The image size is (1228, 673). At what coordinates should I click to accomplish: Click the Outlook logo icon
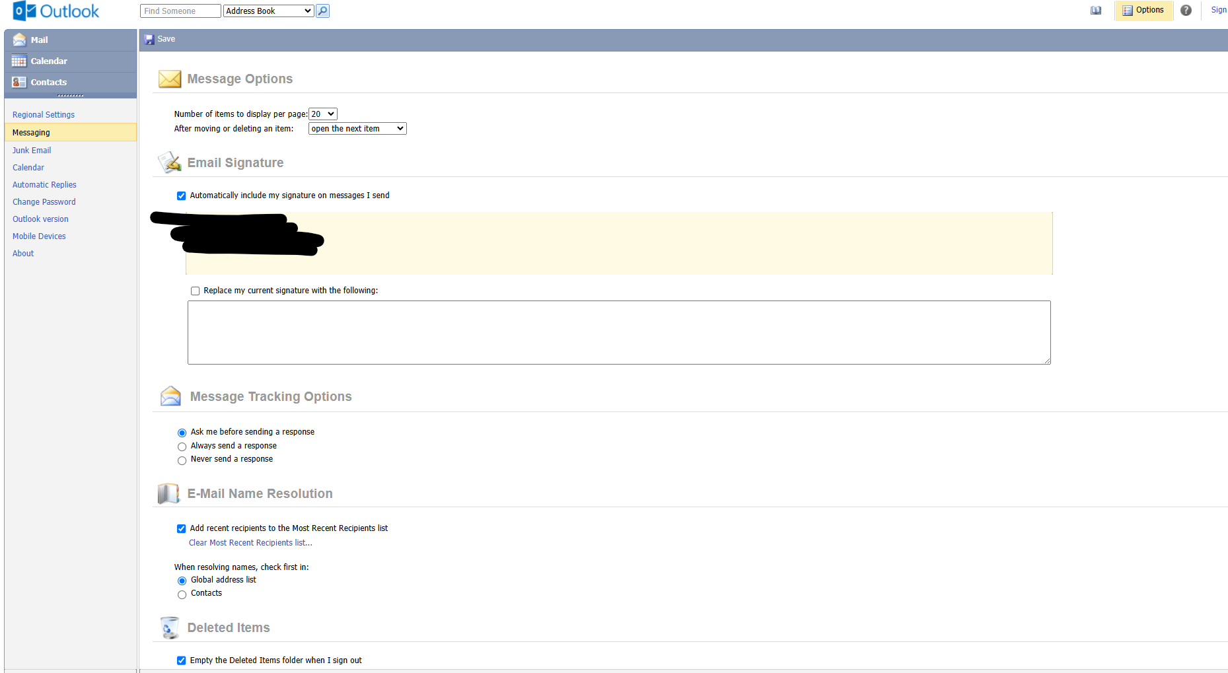tap(24, 11)
